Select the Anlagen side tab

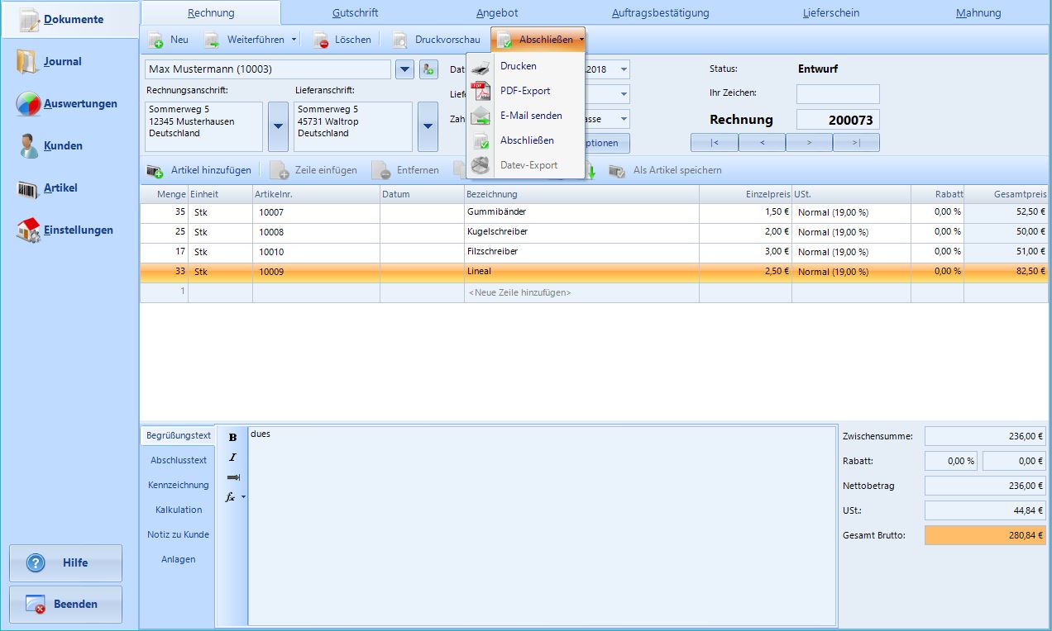[179, 559]
